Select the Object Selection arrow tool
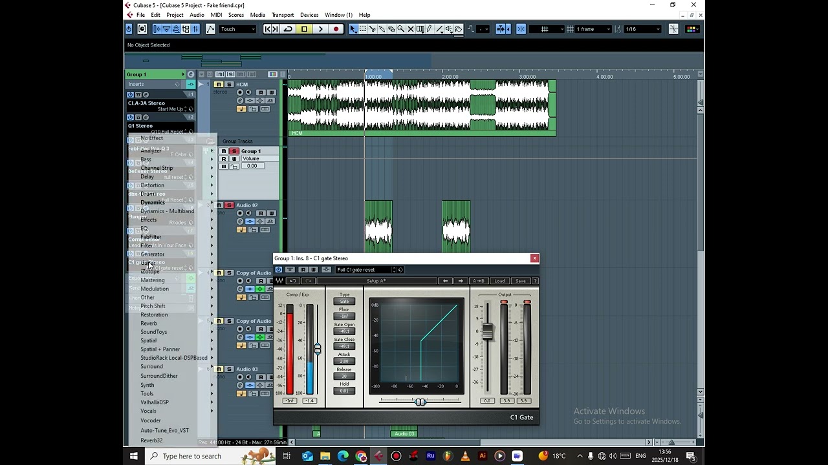828x465 pixels. 353,29
